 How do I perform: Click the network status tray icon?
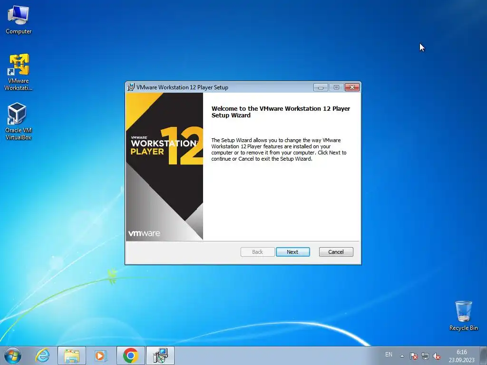coord(425,356)
